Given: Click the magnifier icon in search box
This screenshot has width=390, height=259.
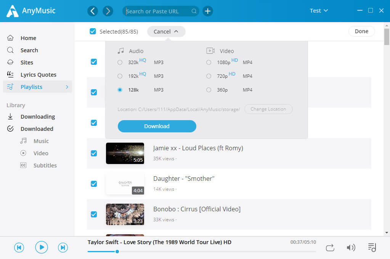Looking at the screenshot, I should pyautogui.click(x=194, y=11).
